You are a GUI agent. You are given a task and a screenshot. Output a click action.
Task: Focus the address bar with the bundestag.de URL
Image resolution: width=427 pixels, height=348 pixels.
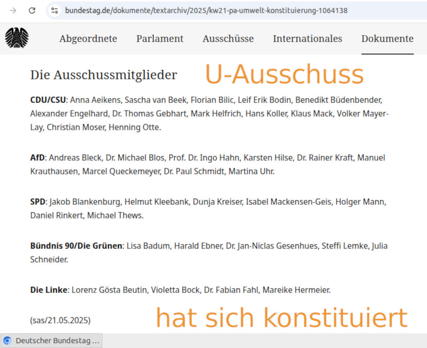(x=206, y=10)
